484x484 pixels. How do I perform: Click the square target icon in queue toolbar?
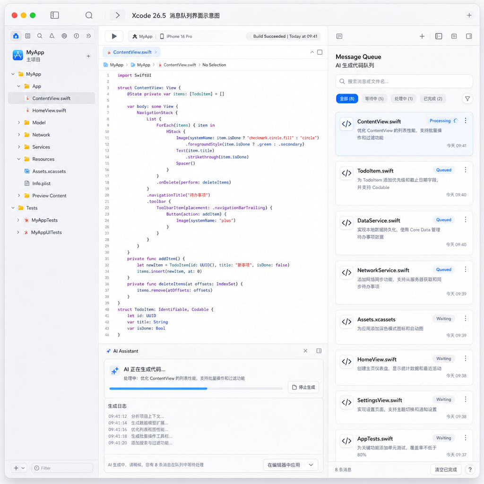coord(454,36)
